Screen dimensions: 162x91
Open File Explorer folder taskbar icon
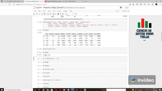(64, 90)
